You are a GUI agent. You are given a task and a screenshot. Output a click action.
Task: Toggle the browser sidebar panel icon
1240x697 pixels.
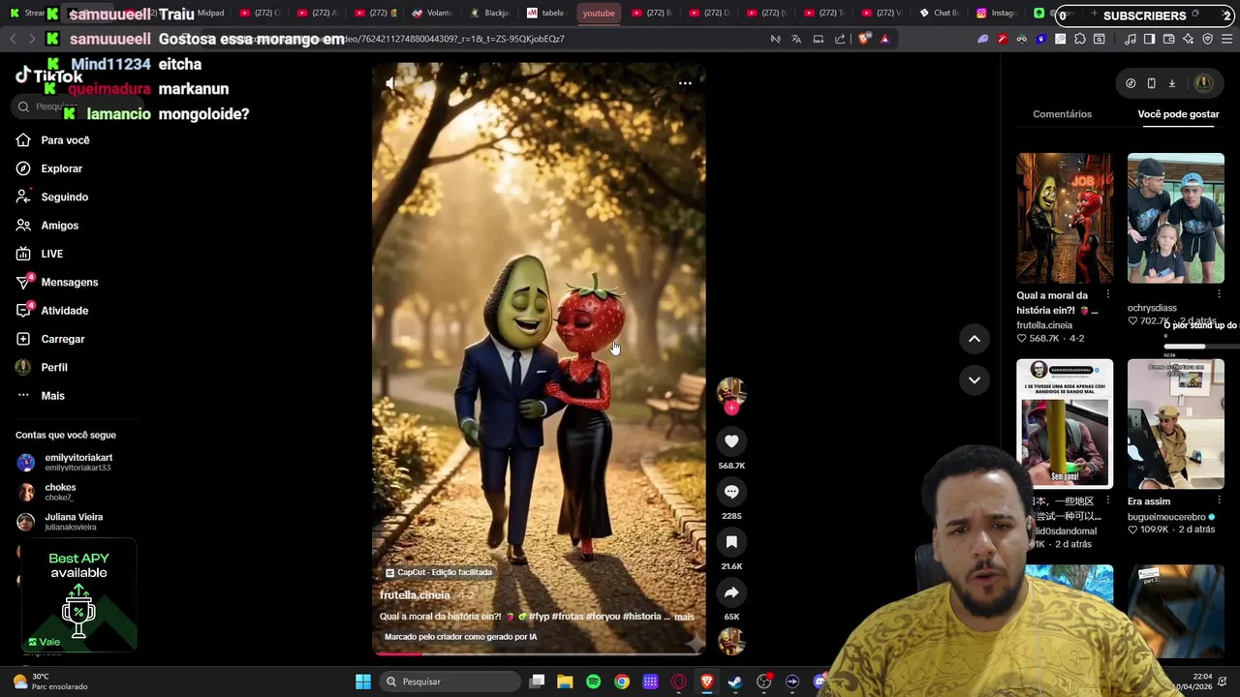pyautogui.click(x=1149, y=39)
